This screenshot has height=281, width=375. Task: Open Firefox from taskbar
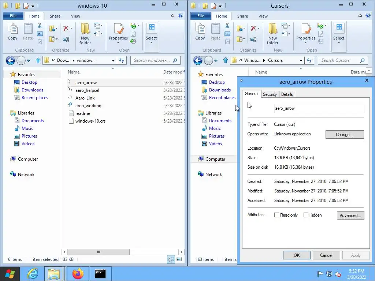pos(78,273)
